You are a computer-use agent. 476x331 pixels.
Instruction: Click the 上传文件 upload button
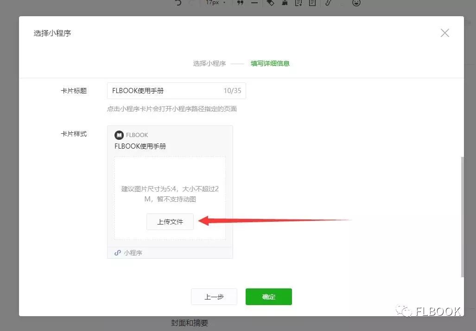[x=170, y=222]
